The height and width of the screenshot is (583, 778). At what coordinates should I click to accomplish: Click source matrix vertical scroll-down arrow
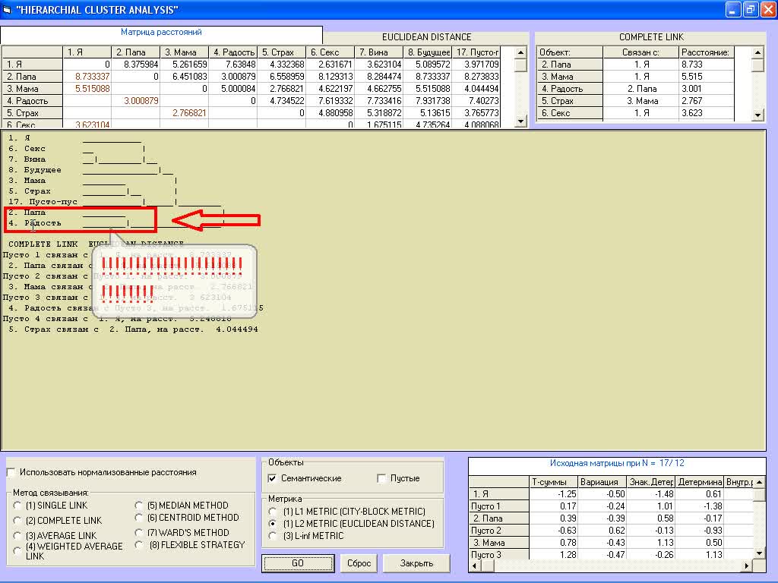[x=759, y=553]
